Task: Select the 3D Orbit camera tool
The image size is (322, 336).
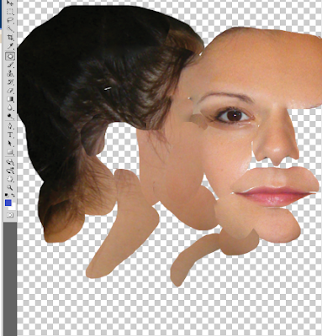Action: 10,171
